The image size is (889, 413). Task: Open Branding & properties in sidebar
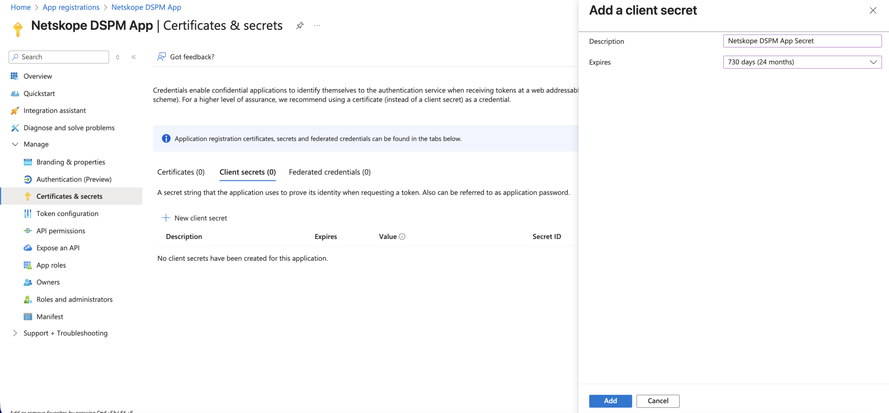(x=71, y=162)
